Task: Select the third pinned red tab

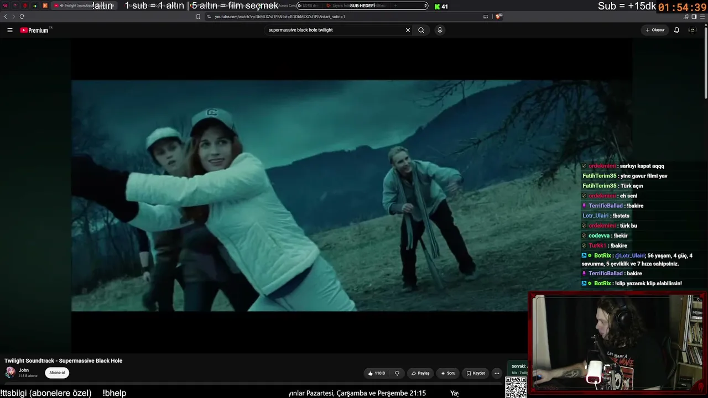Action: coord(25,6)
